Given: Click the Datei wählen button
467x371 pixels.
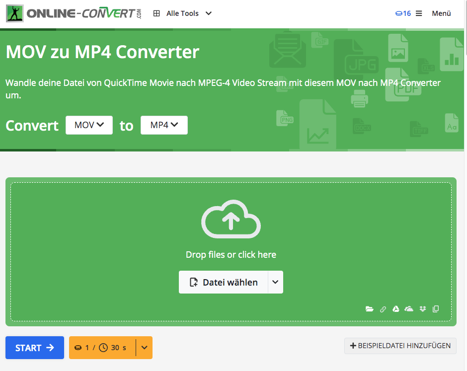Looking at the screenshot, I should tap(224, 282).
